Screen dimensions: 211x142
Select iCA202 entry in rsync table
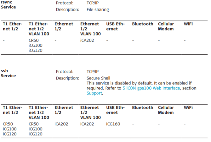[87, 40]
